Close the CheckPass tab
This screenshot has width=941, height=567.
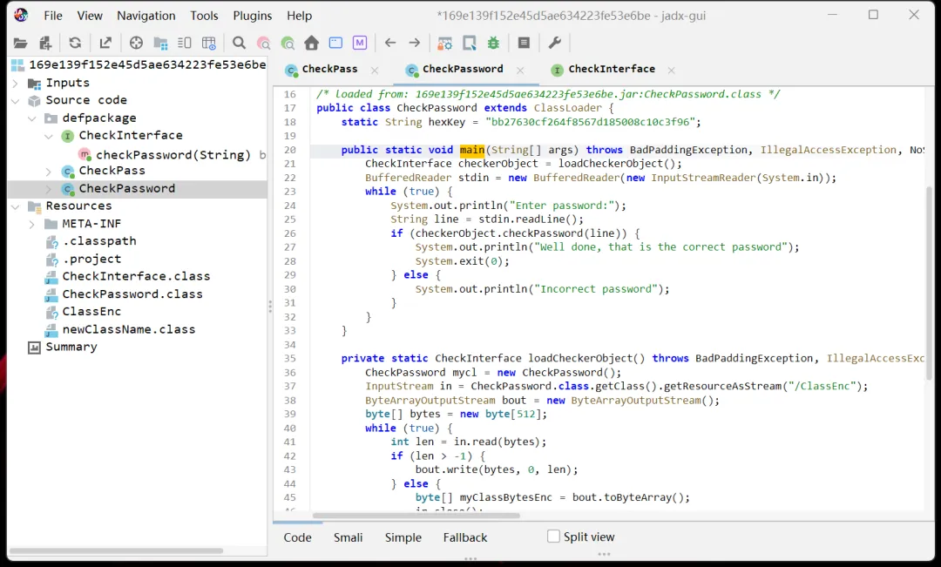tap(375, 70)
